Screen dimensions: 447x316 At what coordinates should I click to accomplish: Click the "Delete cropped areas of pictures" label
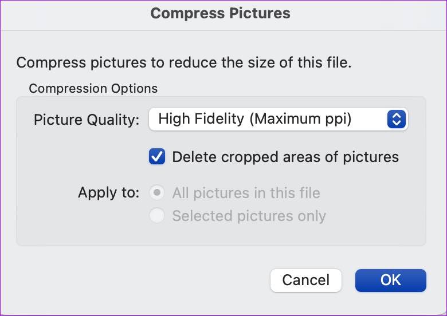tap(285, 157)
